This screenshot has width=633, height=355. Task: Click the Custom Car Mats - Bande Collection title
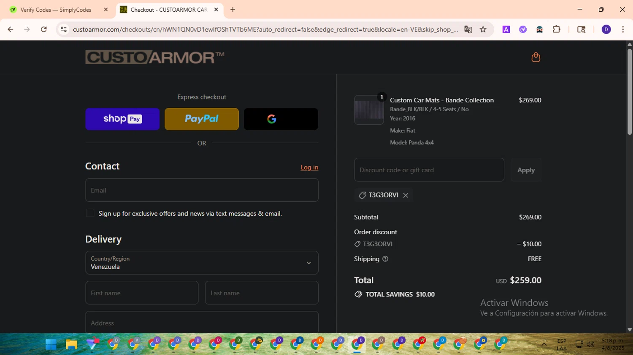pyautogui.click(x=442, y=100)
